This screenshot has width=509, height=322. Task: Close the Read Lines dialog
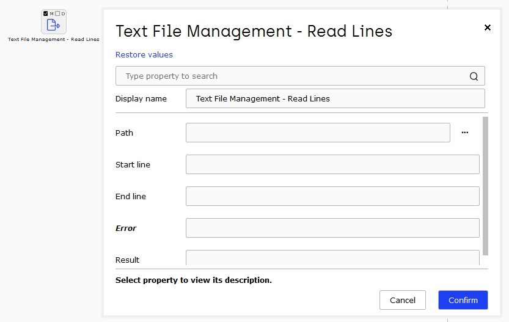[x=487, y=27]
